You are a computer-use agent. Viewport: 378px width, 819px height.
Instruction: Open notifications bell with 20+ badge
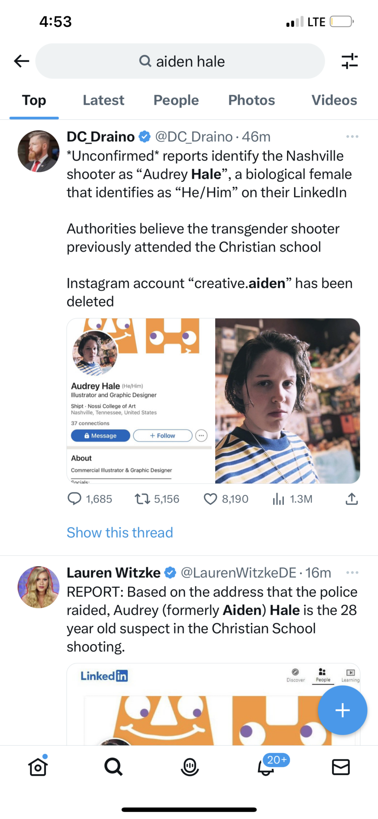tap(266, 767)
